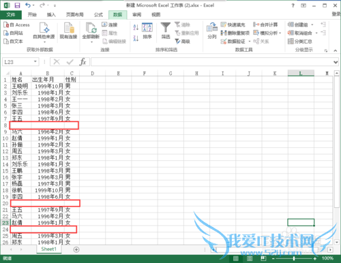Switch to the Home (开始) tab
The height and width of the screenshot is (263, 341).
(x=32, y=15)
